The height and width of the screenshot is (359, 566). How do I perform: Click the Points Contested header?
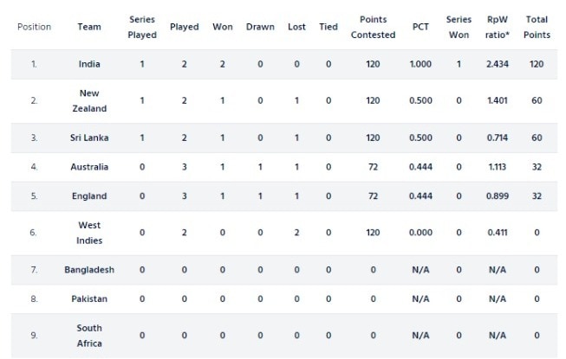pos(373,27)
